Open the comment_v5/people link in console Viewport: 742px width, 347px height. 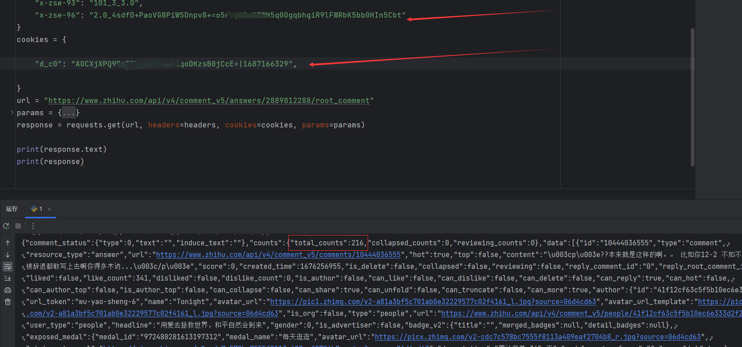[x=592, y=314]
